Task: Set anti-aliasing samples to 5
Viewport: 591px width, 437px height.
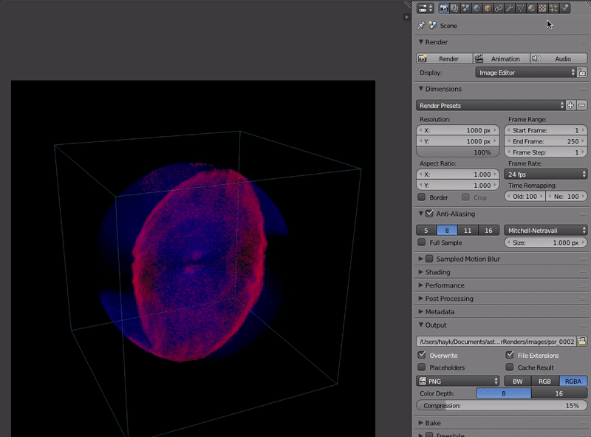Action: coord(426,230)
